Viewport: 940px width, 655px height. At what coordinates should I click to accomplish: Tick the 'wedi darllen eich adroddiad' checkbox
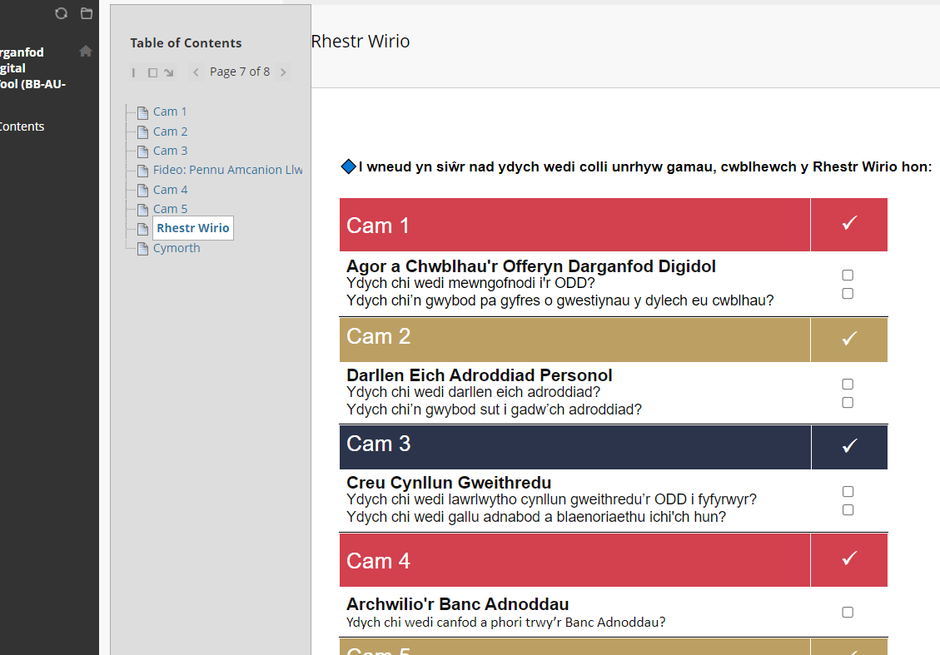(x=848, y=385)
